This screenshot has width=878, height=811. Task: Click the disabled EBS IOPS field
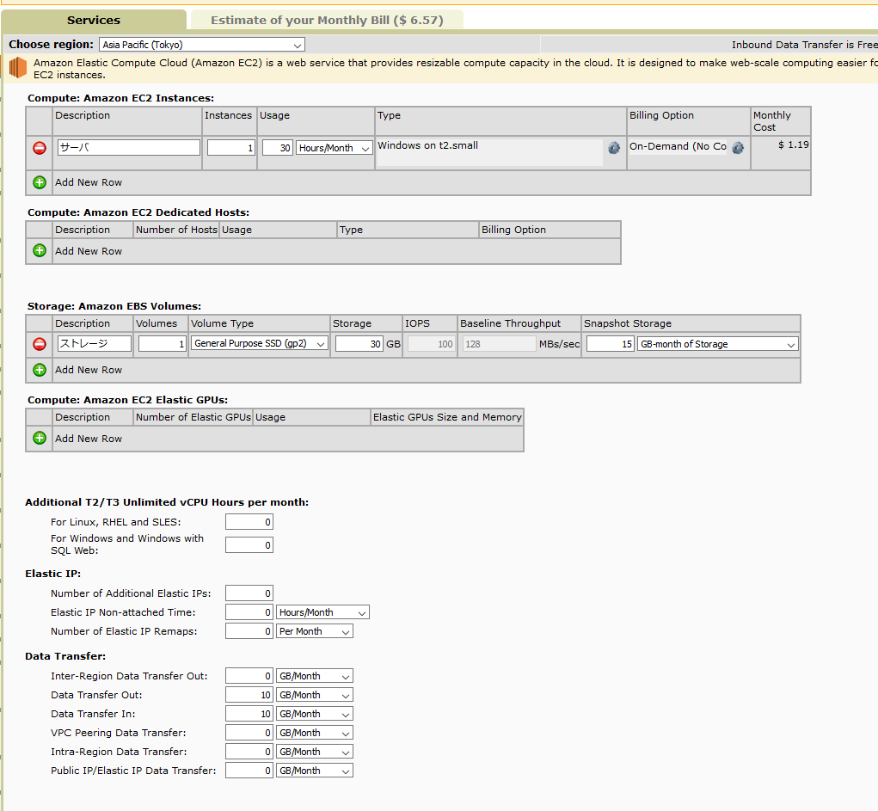(x=431, y=344)
